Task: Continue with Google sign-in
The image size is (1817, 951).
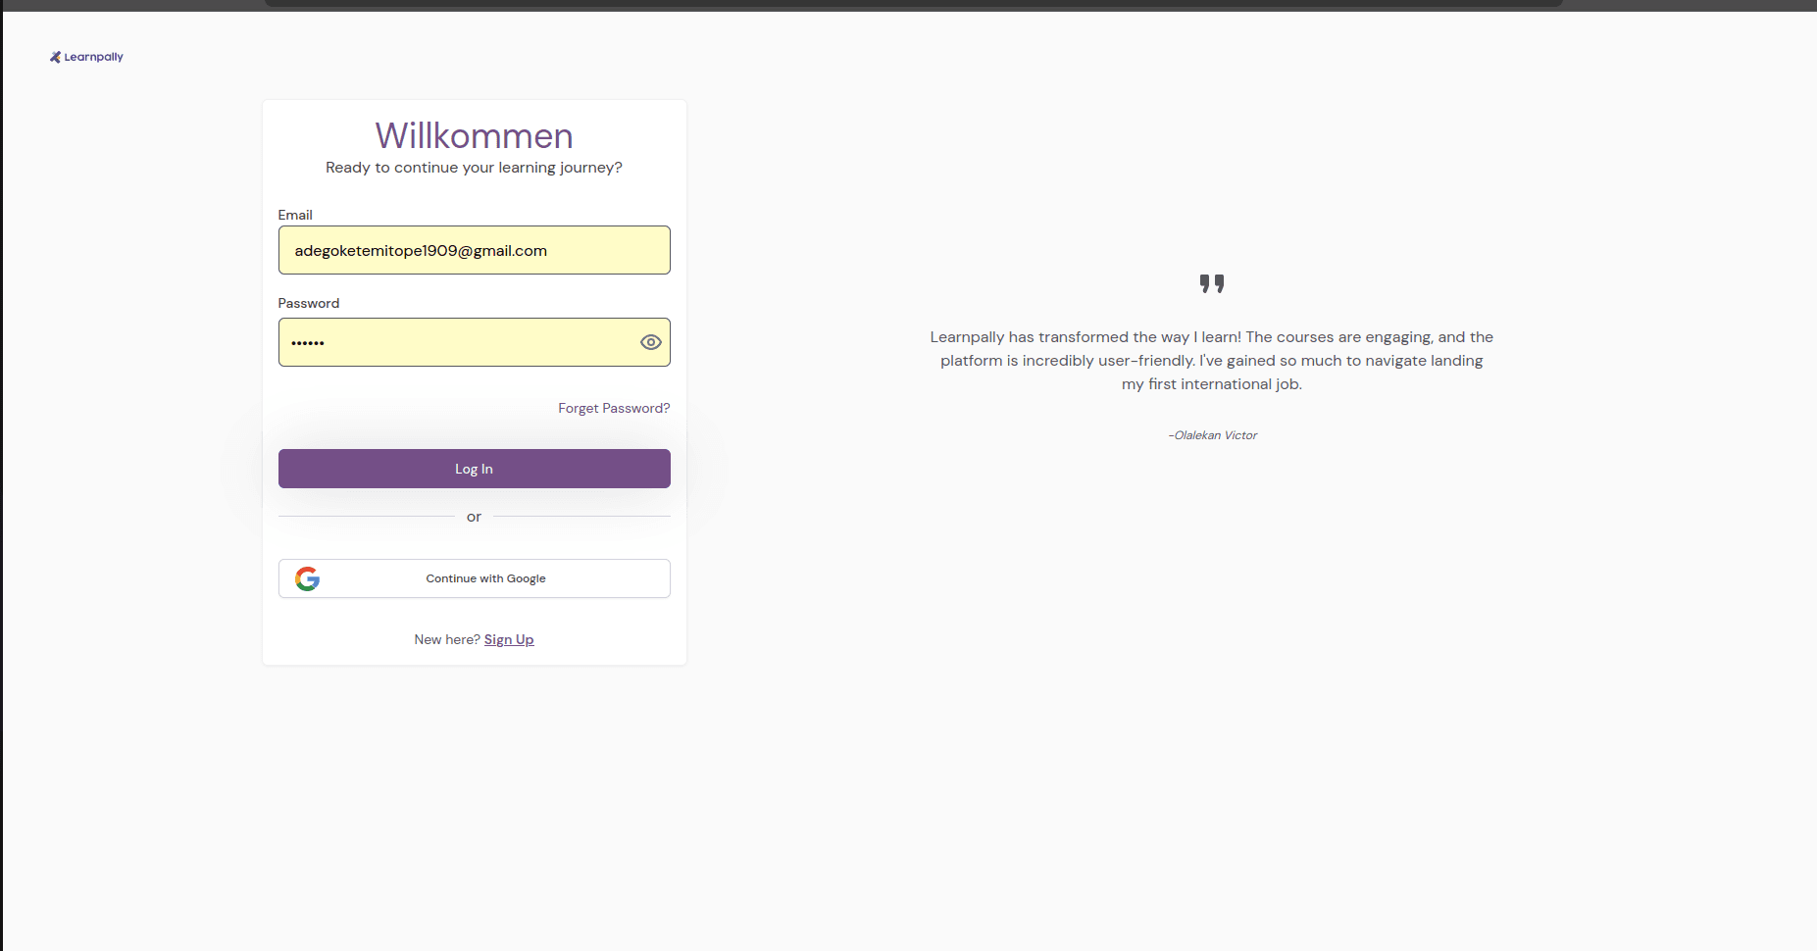Action: [475, 578]
